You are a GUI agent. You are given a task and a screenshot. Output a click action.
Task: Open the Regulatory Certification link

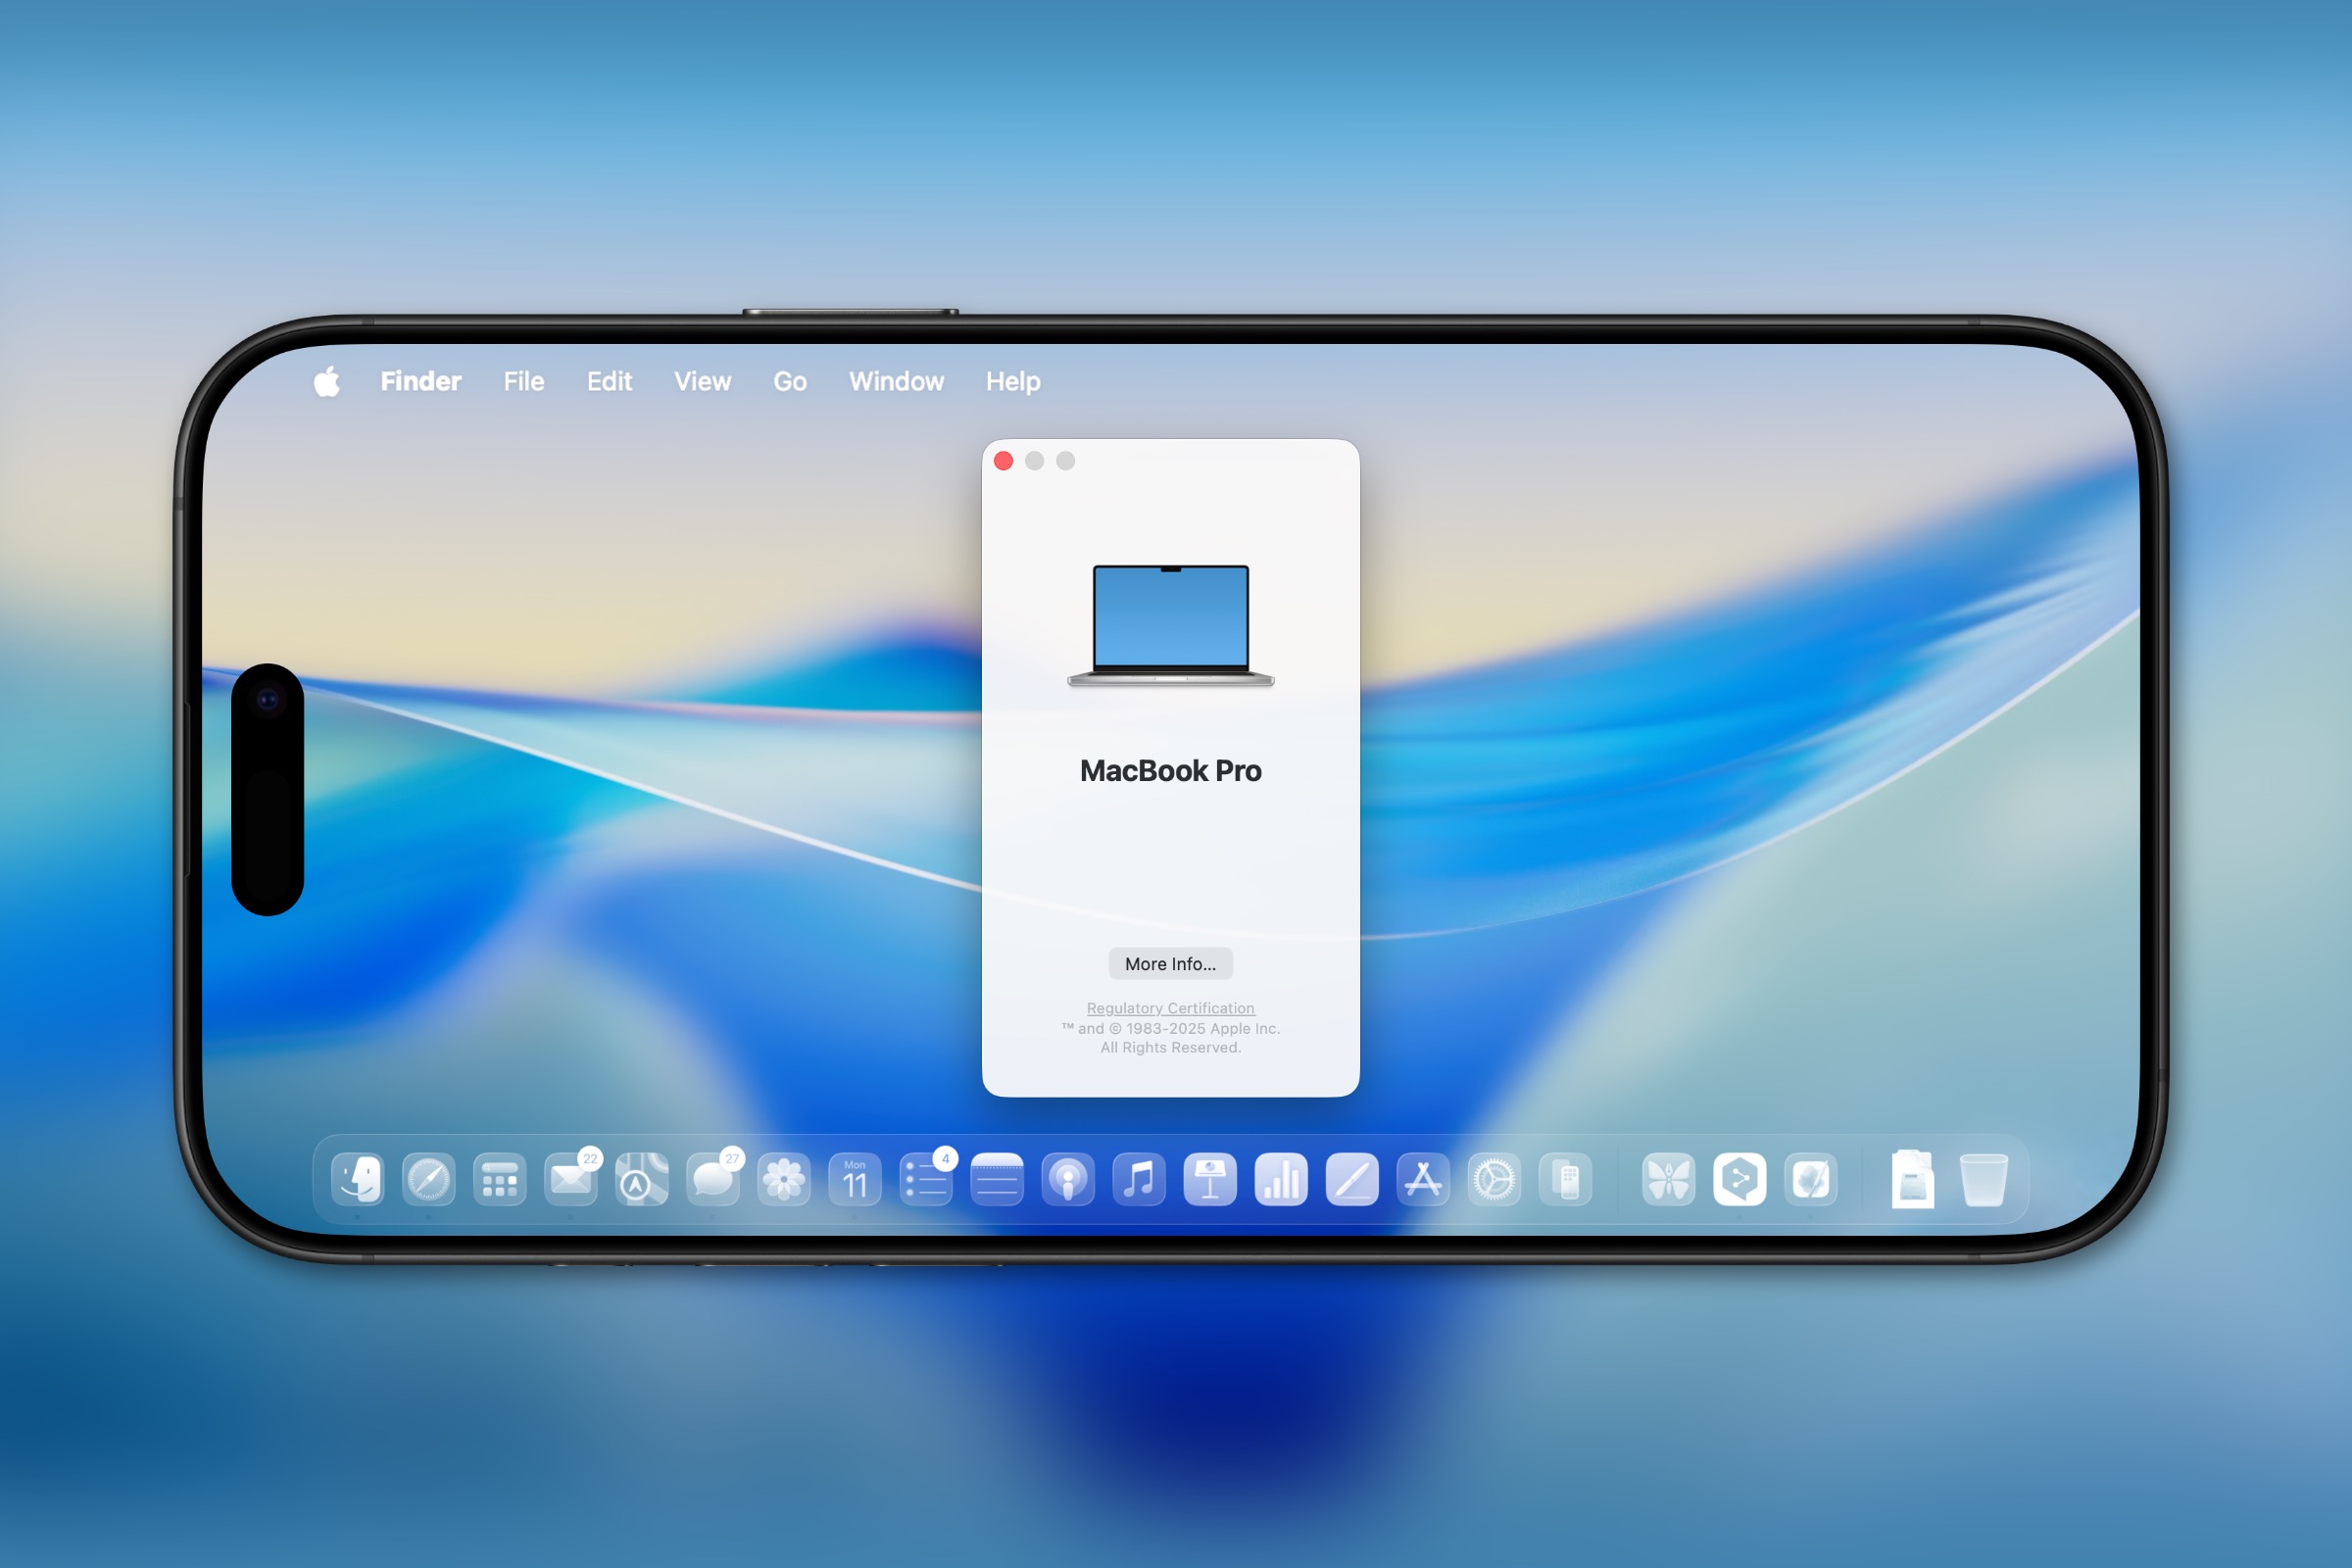(x=1170, y=1008)
